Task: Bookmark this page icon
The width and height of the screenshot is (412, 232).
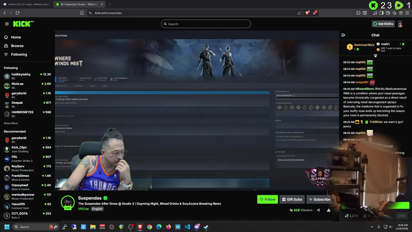Action: click(82, 13)
